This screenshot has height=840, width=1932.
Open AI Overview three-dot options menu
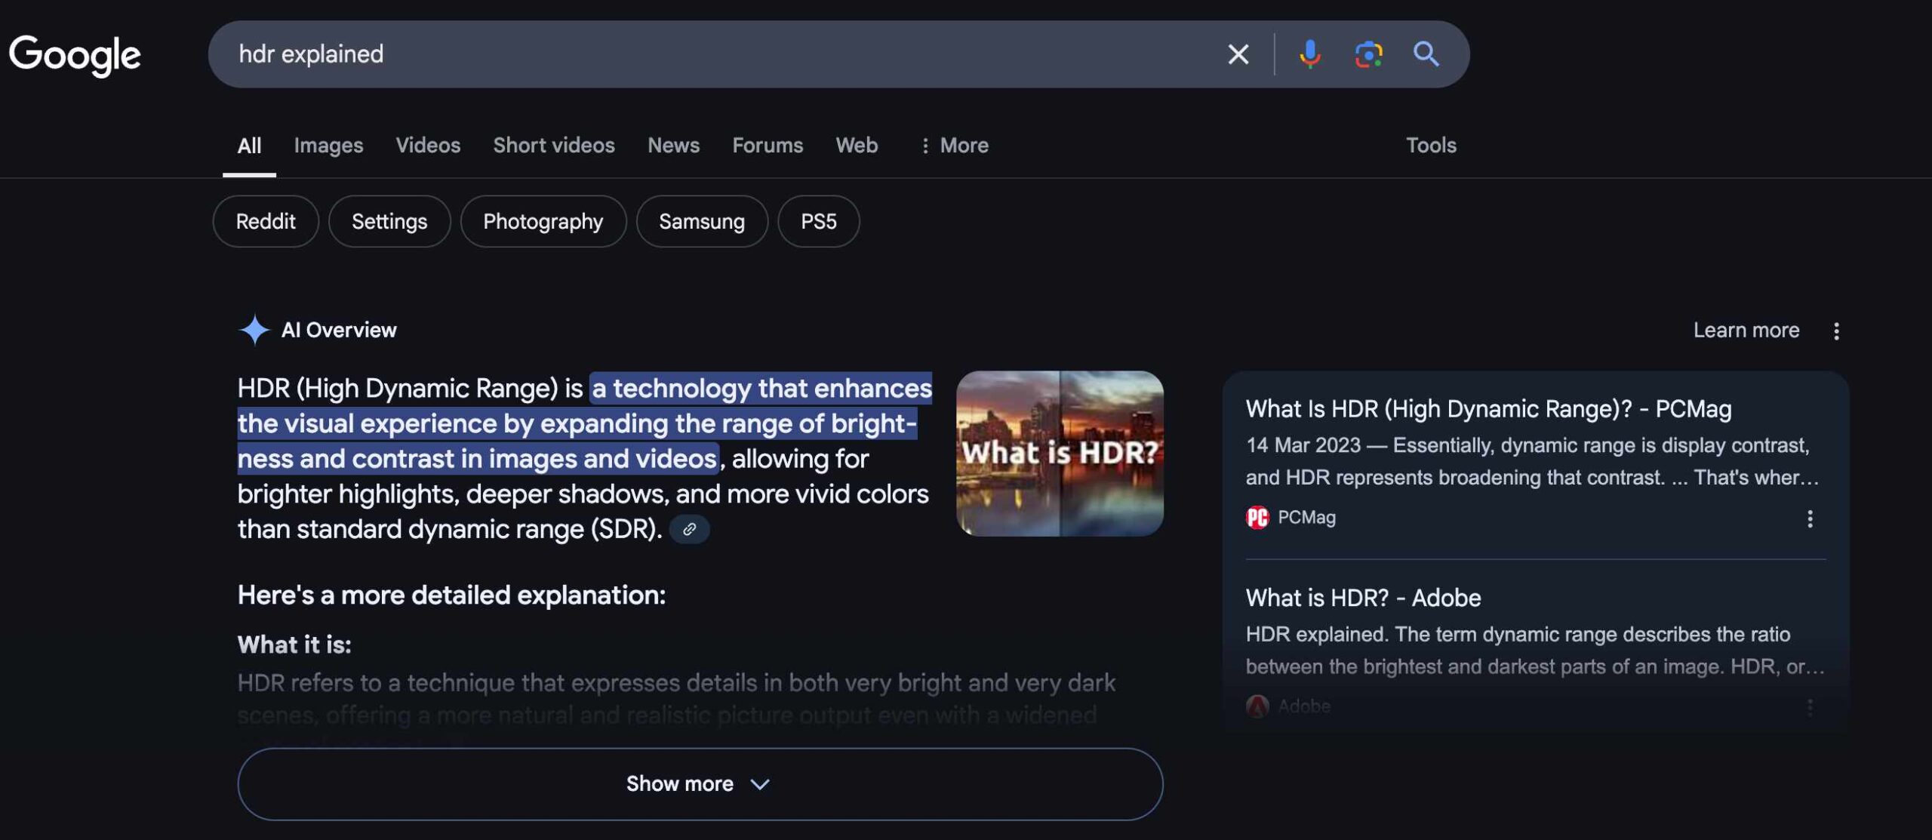click(1836, 331)
